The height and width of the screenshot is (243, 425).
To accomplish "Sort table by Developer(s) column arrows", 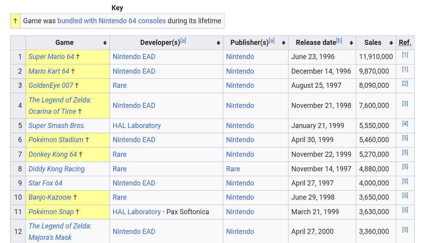I will coord(218,43).
